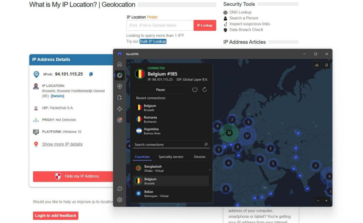Switch to the Countries tab
The image size is (363, 223).
pos(142,157)
